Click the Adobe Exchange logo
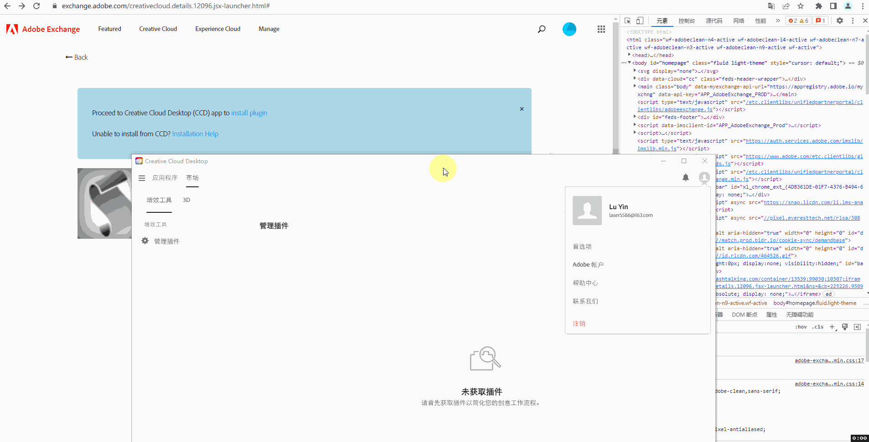Viewport: 869px width, 442px height. pyautogui.click(x=43, y=29)
